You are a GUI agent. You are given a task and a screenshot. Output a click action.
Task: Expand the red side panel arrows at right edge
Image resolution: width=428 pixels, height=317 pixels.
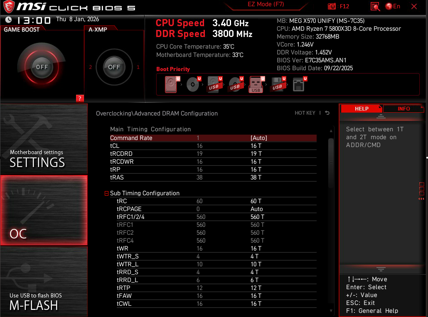(x=421, y=199)
